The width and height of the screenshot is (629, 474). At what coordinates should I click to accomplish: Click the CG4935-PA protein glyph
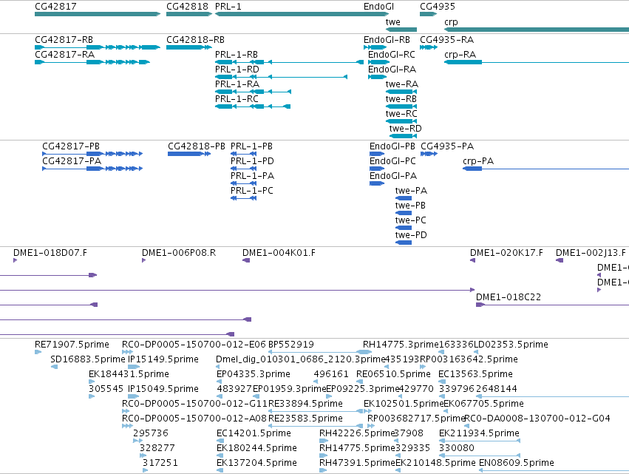tap(429, 154)
